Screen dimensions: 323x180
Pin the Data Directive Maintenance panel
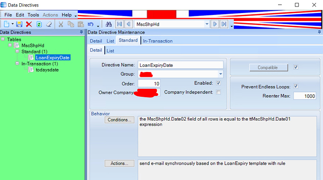319,32
